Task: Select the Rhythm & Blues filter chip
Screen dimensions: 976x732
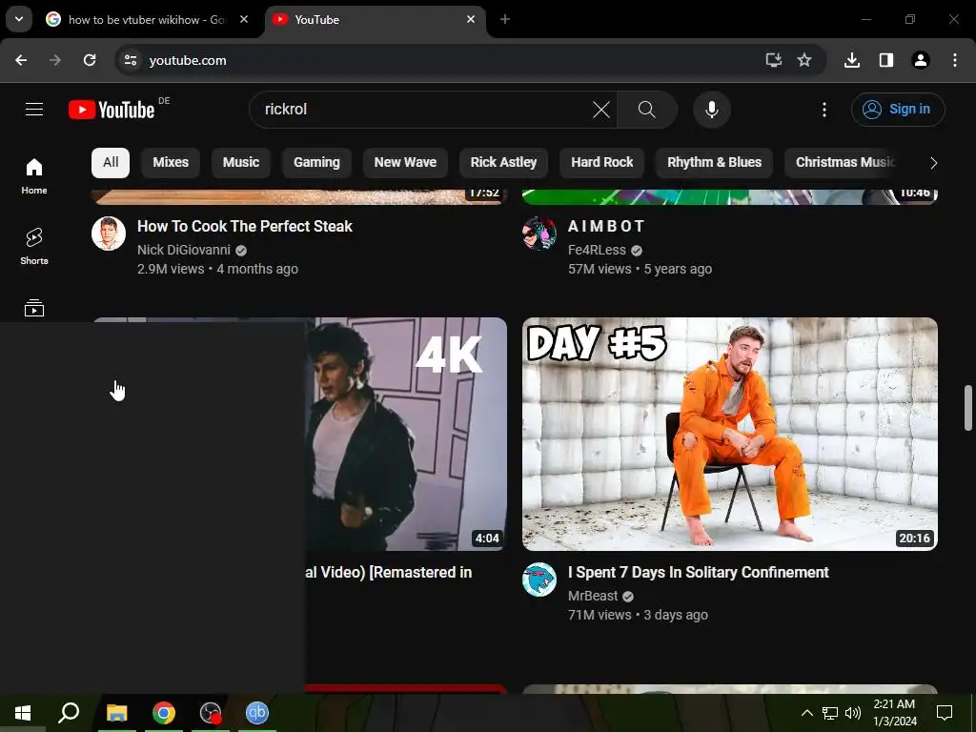Action: (x=715, y=162)
